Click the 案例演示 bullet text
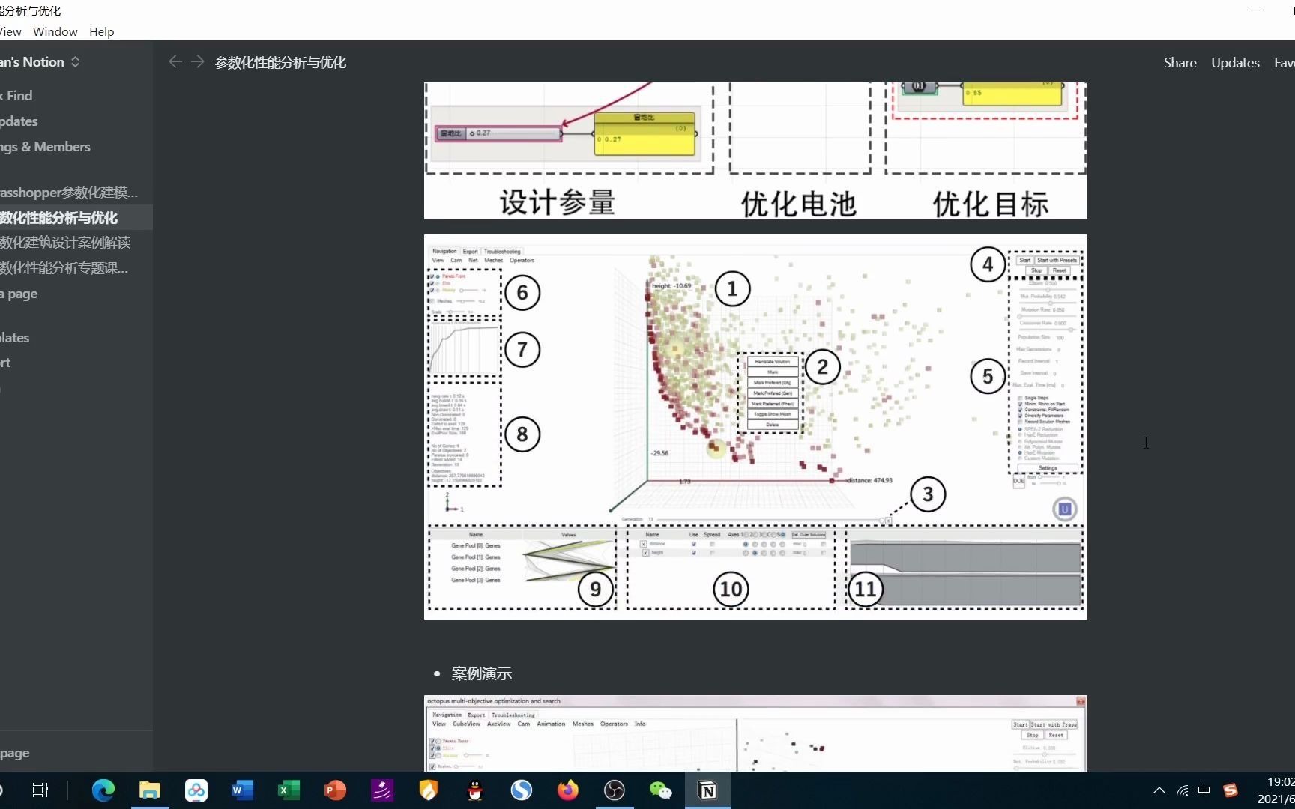Screen dimensions: 1295x809 point(481,673)
